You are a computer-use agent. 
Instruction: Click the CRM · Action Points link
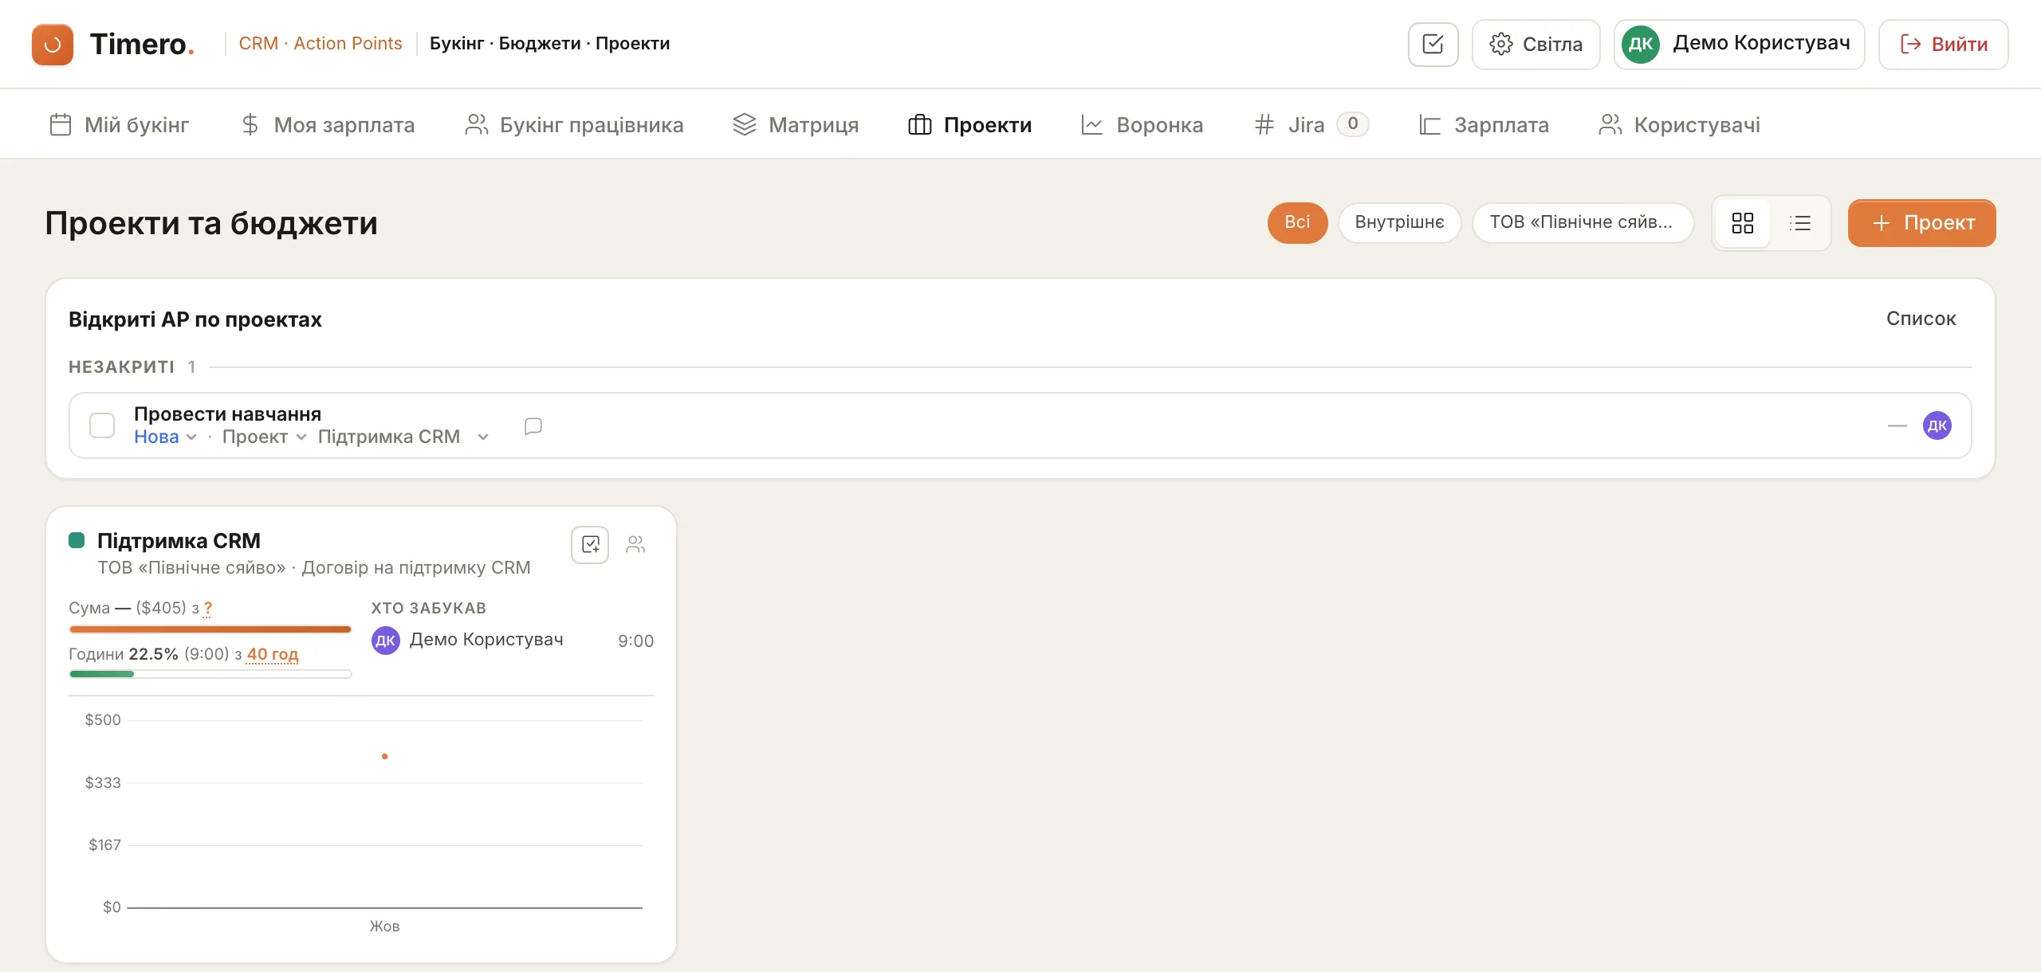click(321, 43)
